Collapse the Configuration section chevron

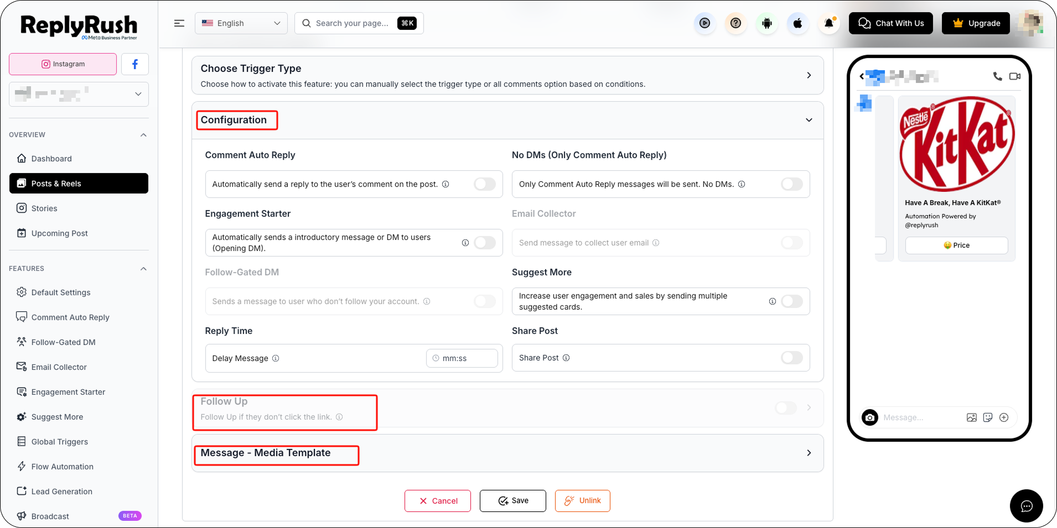click(809, 120)
